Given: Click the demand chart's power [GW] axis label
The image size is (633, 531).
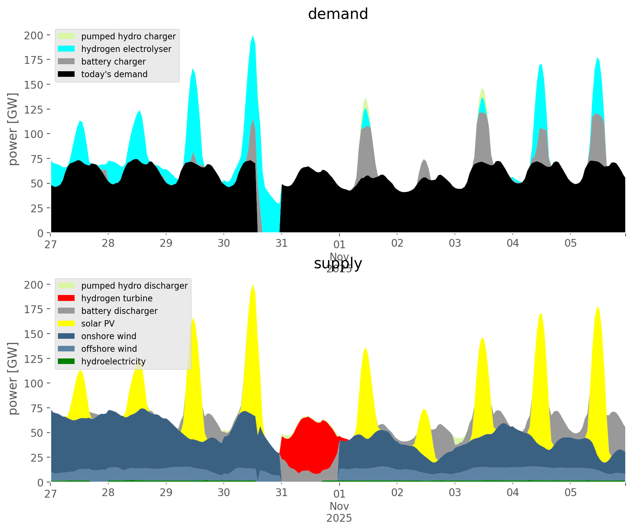Looking at the screenshot, I should point(13,129).
